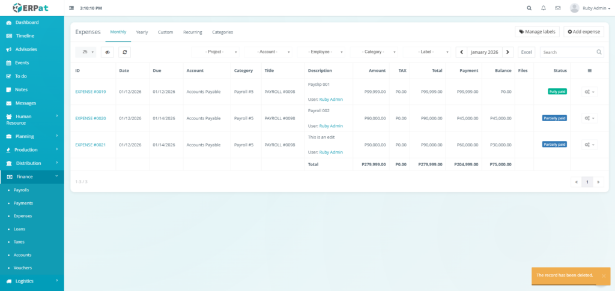Open the table columns menu icon in header
Viewport: 615px width, 291px height.
coord(589,71)
